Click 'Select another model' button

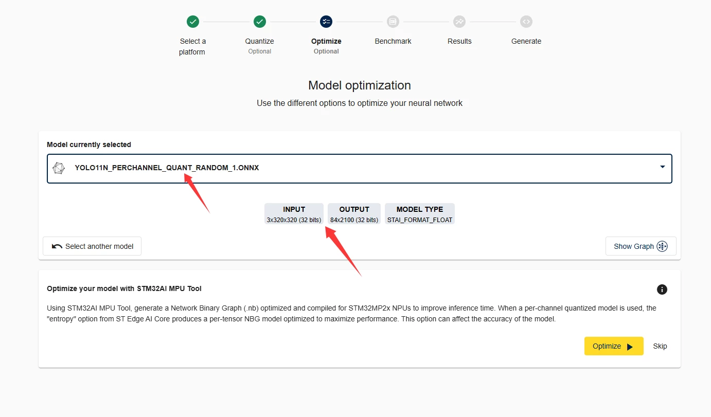[92, 246]
